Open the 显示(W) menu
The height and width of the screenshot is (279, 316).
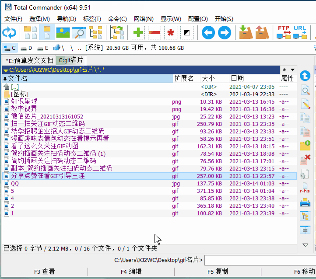tap(171, 19)
